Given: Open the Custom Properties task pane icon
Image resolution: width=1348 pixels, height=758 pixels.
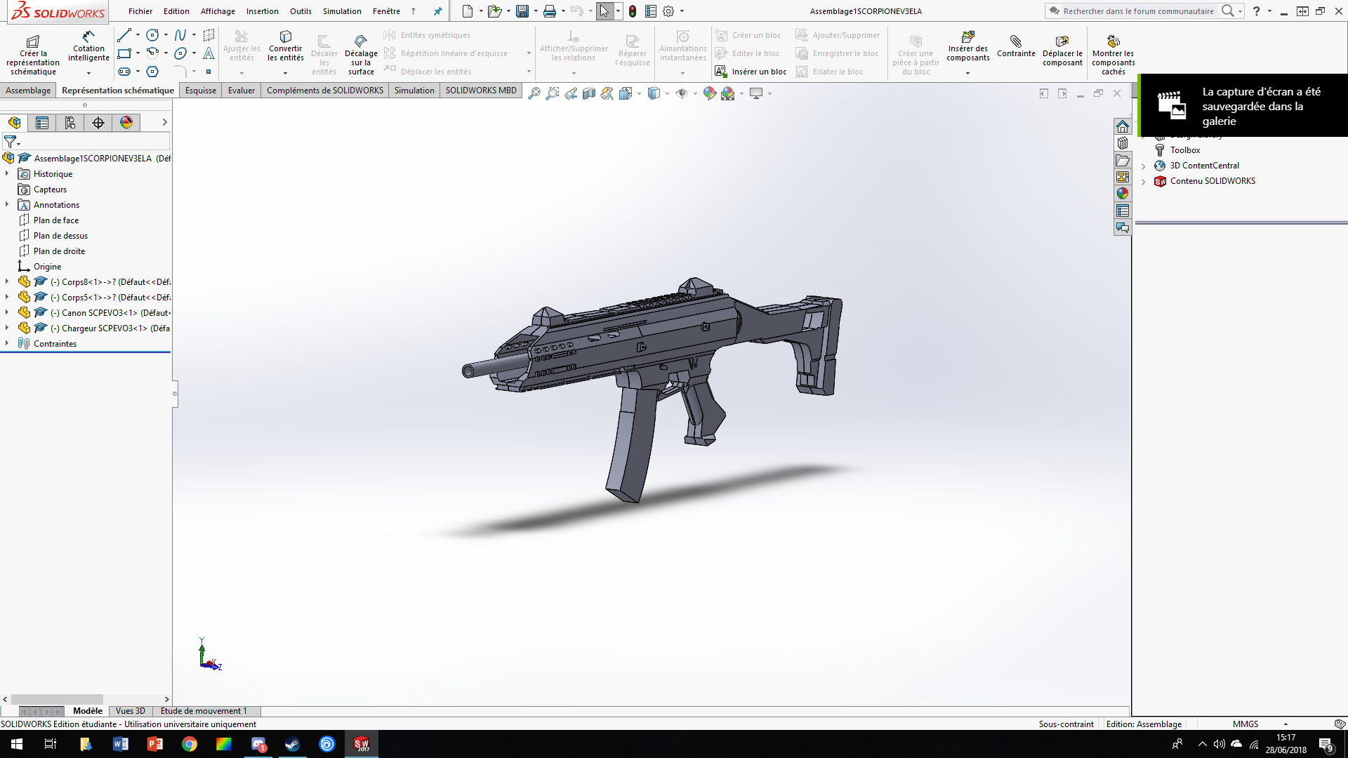Looking at the screenshot, I should pos(1123,211).
